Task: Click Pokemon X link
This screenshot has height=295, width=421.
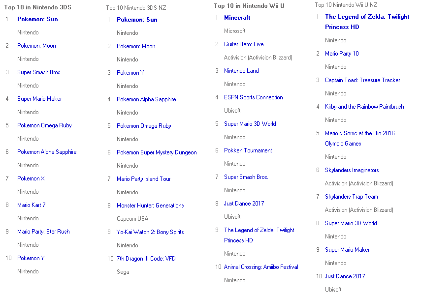Action: pos(31,178)
